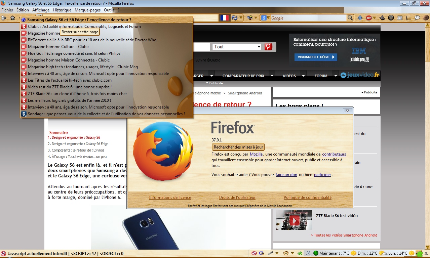Click the small green puzzle icon in status bar
This screenshot has width=430, height=258.
coord(300,253)
